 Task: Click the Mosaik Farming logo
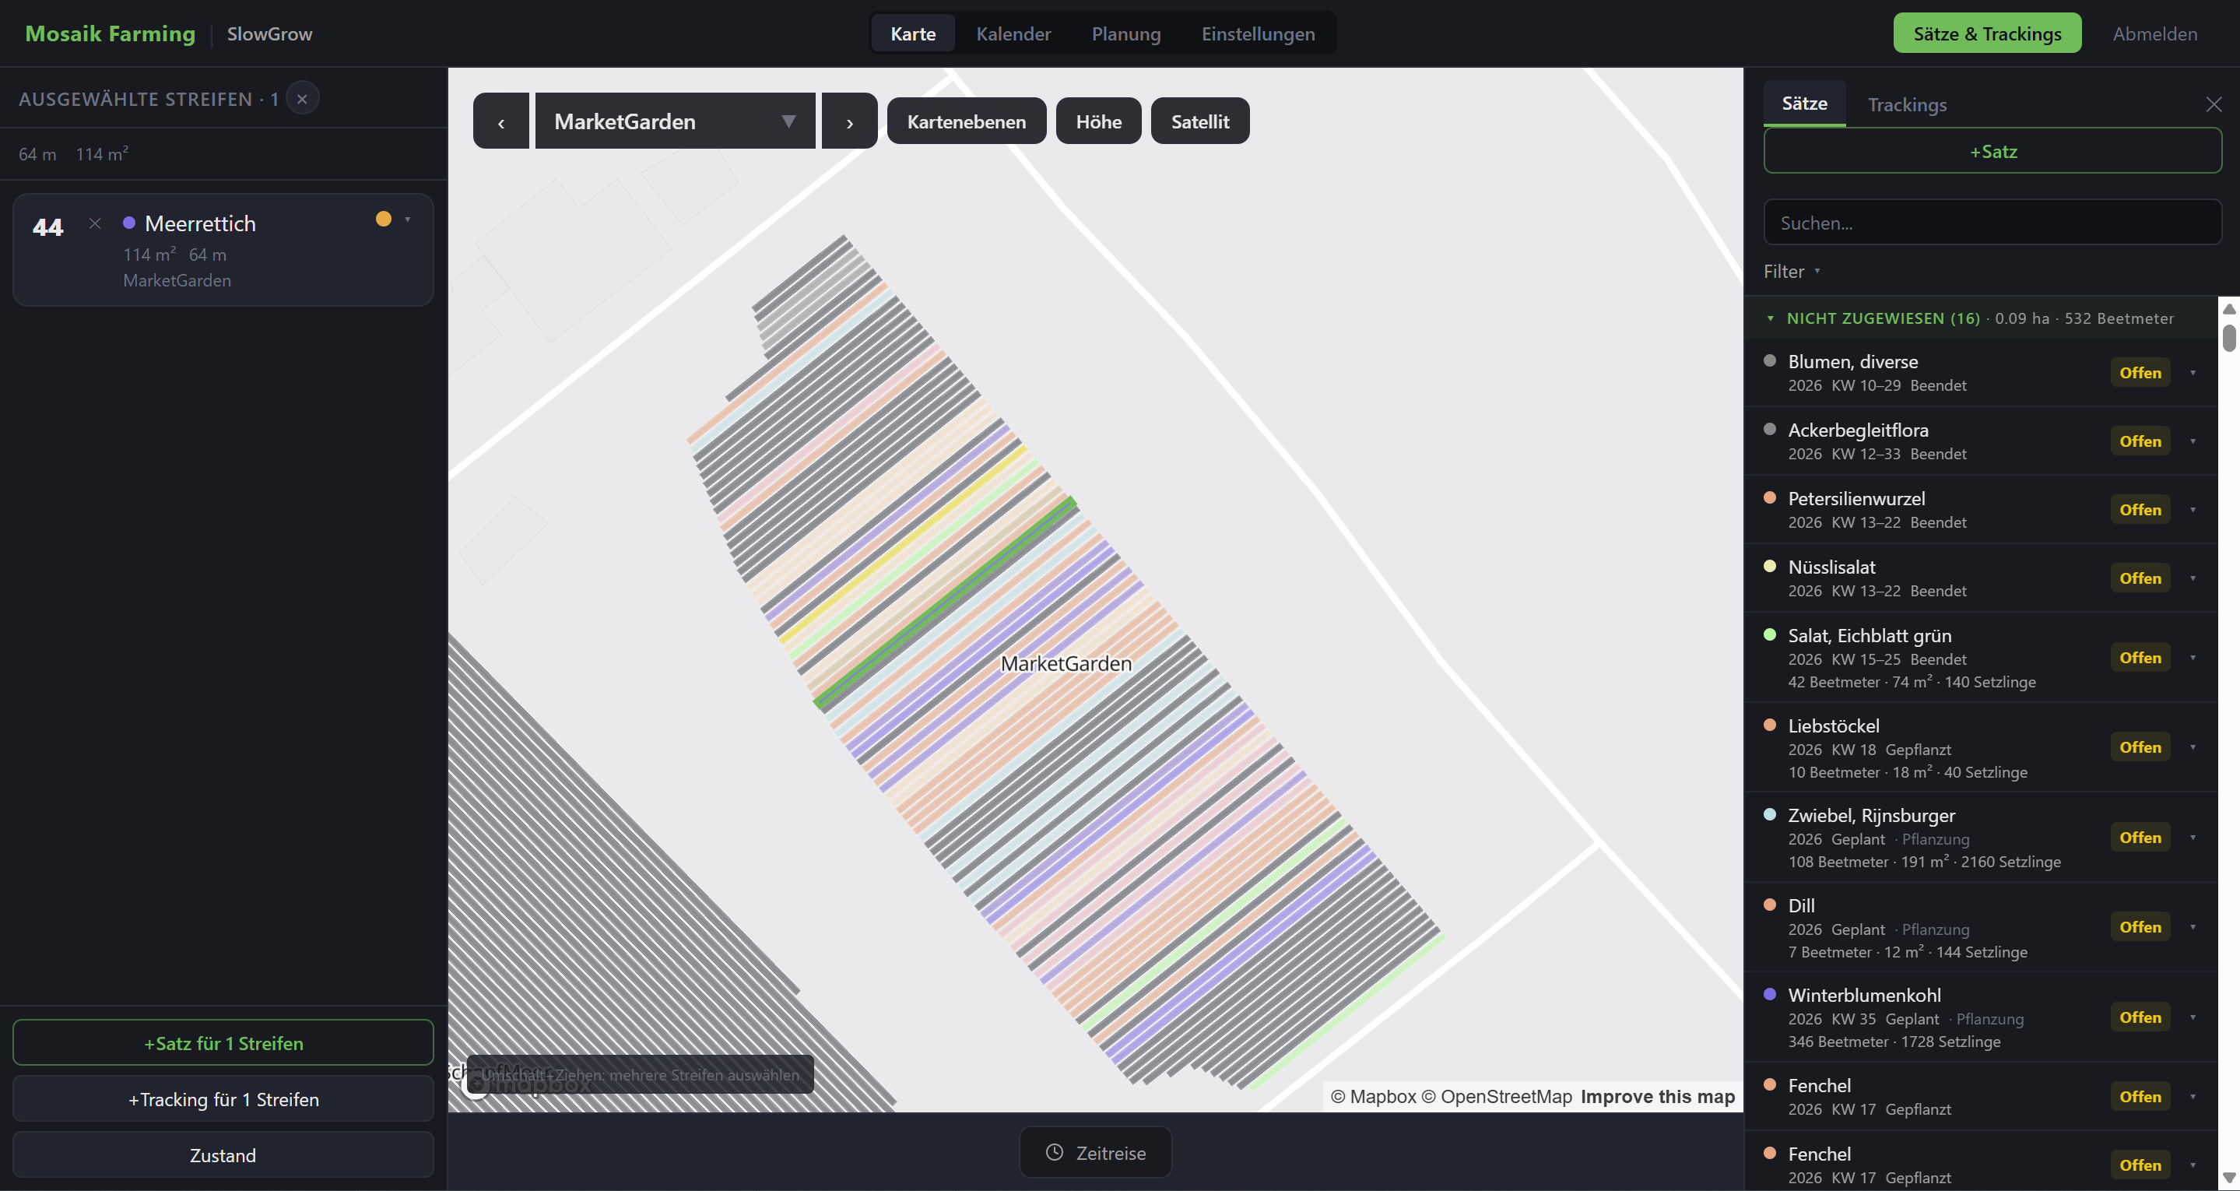111,33
